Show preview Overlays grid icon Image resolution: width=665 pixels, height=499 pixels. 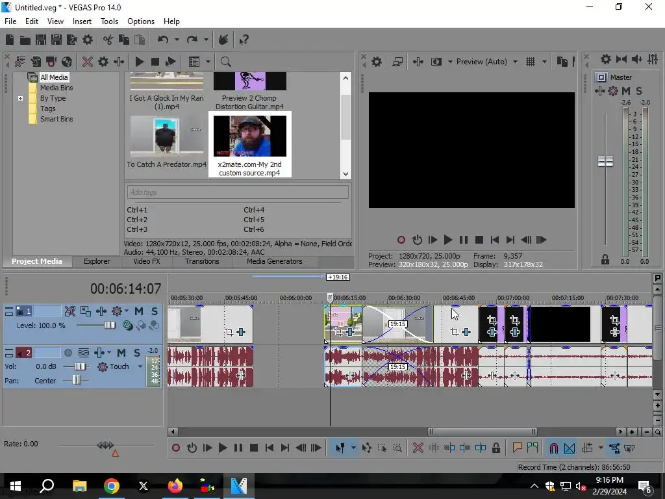coord(531,62)
